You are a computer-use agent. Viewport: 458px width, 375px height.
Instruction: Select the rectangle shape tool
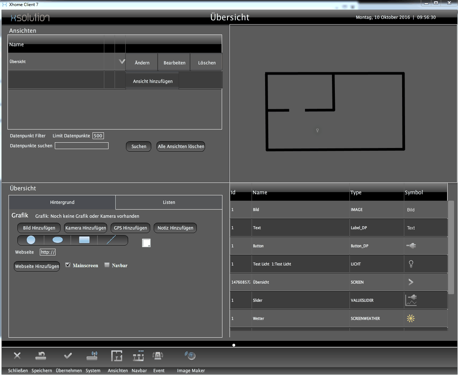pyautogui.click(x=84, y=240)
